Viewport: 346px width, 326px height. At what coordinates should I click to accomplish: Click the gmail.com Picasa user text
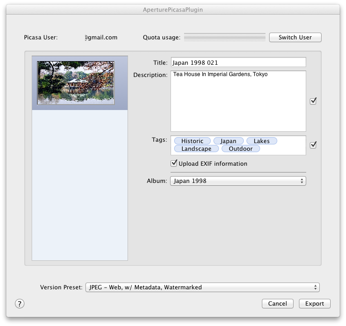[x=101, y=37]
